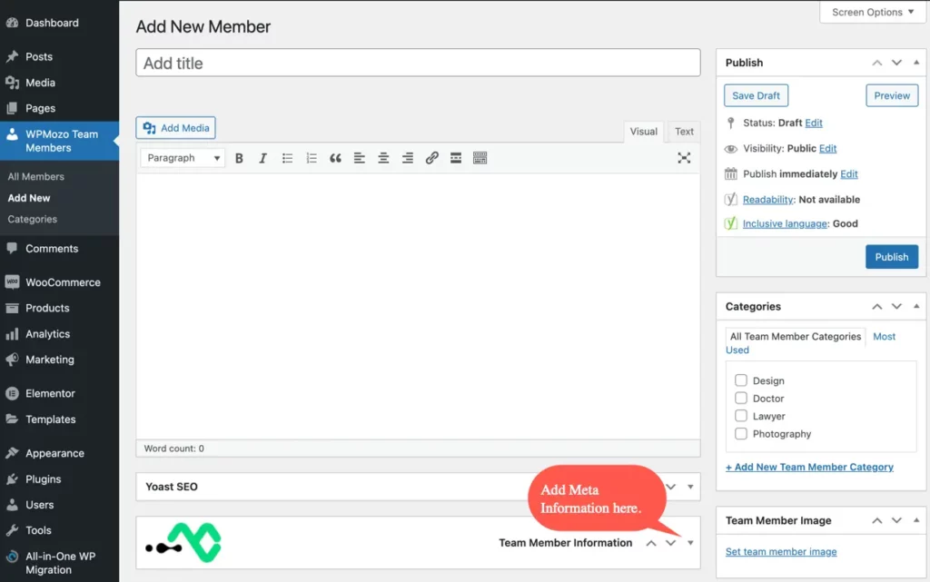Enter distraction-free fullscreen editor mode
Screen dimensions: 930x582
click(x=684, y=158)
